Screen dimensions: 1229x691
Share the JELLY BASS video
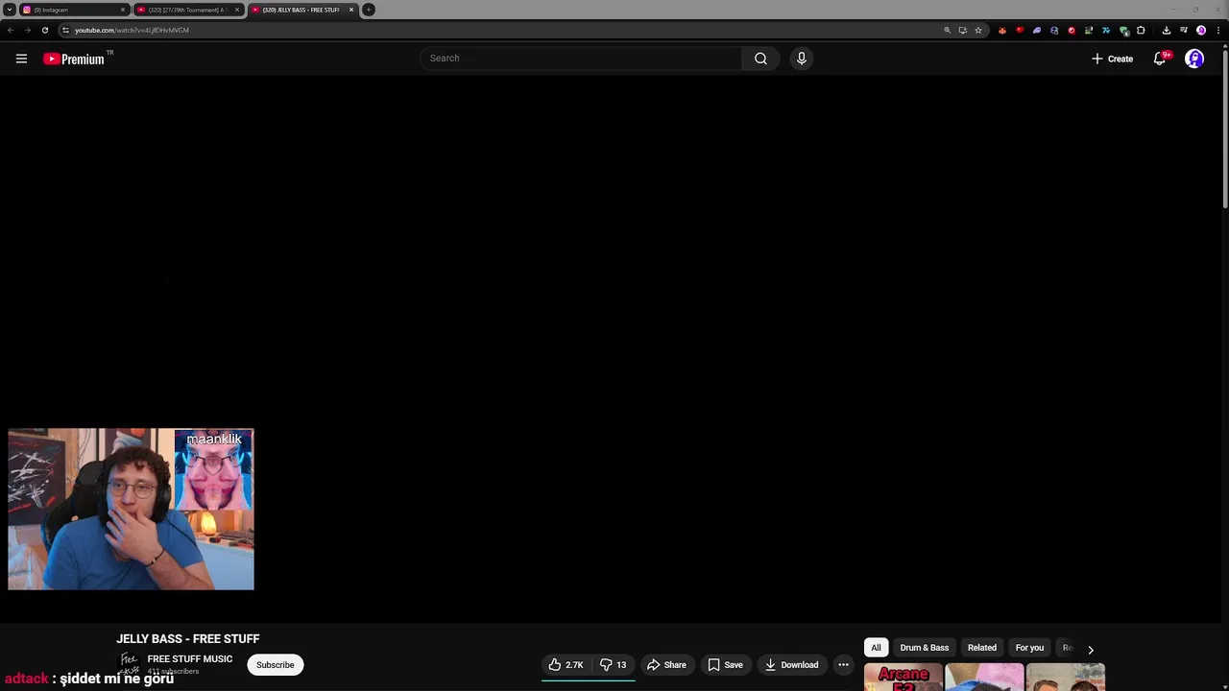coord(666,664)
